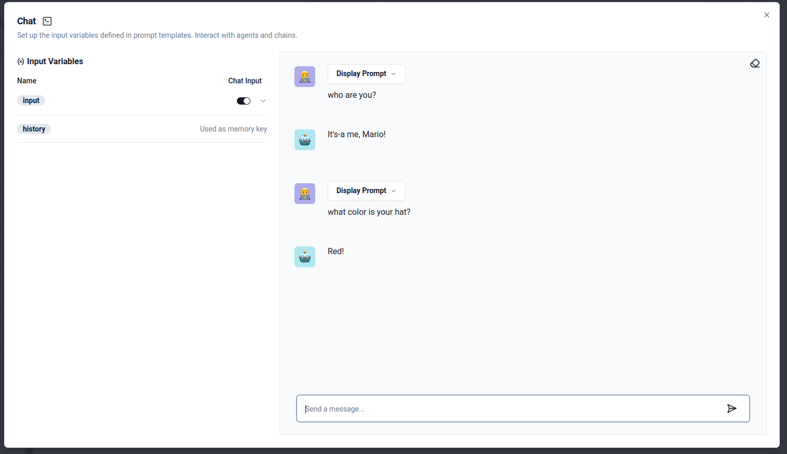Open the chevron dropdown next to the input toggle
Screen dimensions: 787x454
(x=263, y=100)
